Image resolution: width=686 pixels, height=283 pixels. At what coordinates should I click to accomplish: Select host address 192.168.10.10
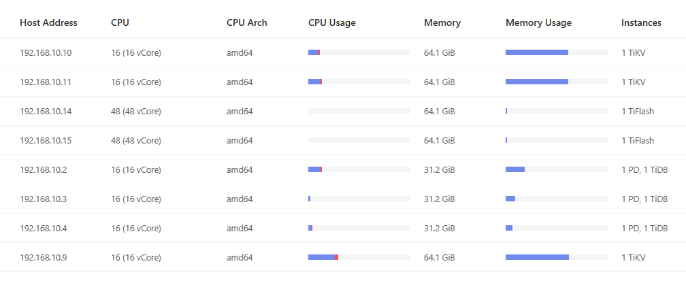[46, 52]
